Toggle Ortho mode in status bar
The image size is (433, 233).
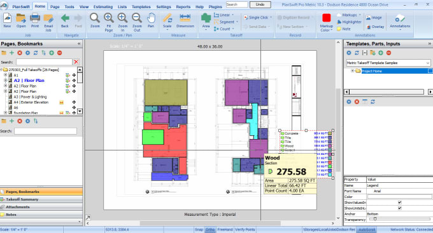point(210,230)
